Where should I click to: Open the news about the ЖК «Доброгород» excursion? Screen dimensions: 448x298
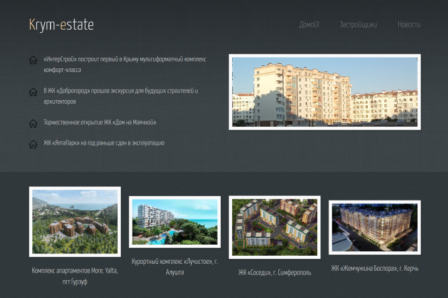pyautogui.click(x=121, y=96)
